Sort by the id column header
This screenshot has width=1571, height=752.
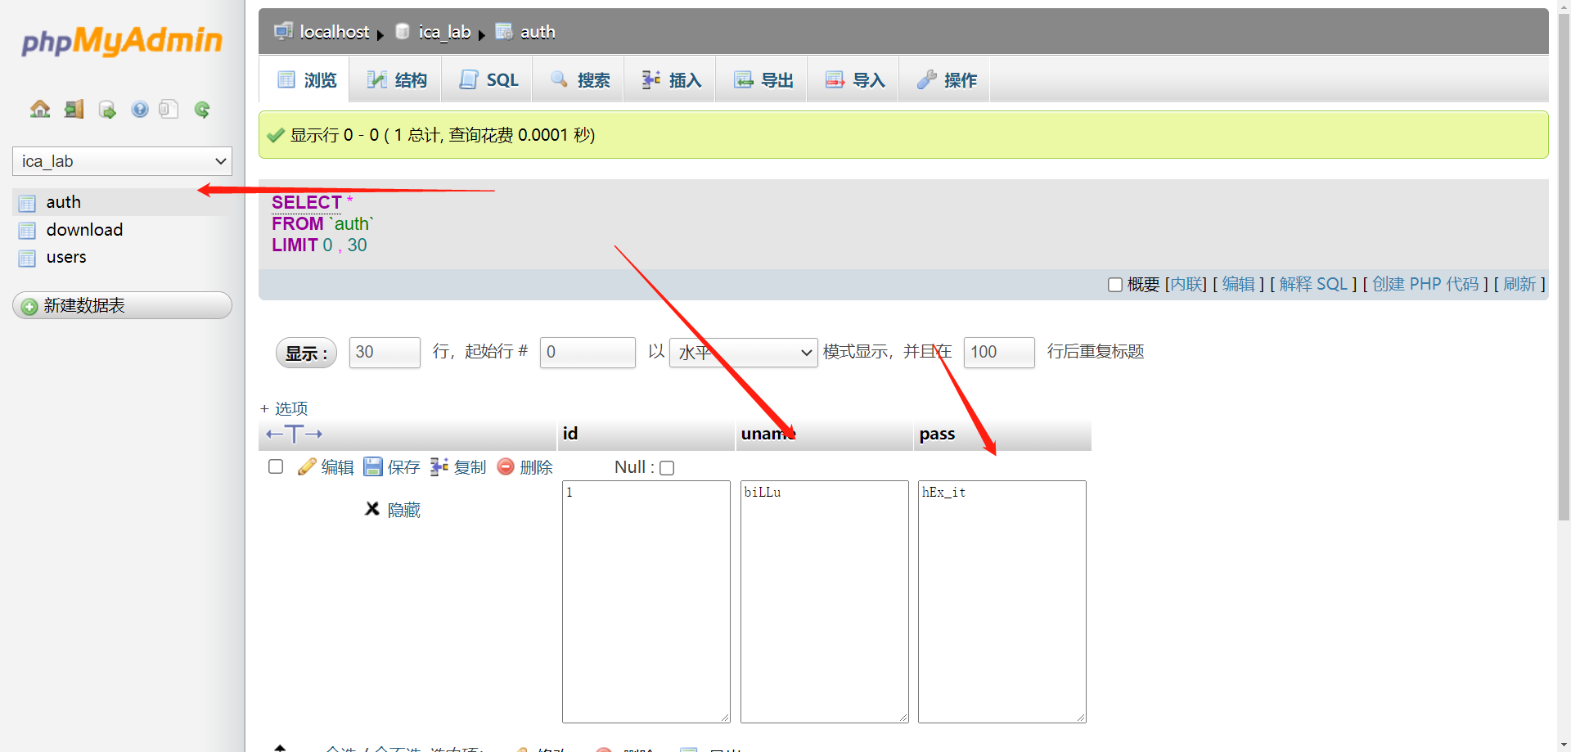(x=570, y=434)
